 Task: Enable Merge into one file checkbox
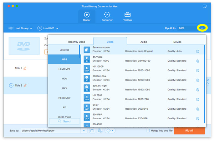(148, 131)
